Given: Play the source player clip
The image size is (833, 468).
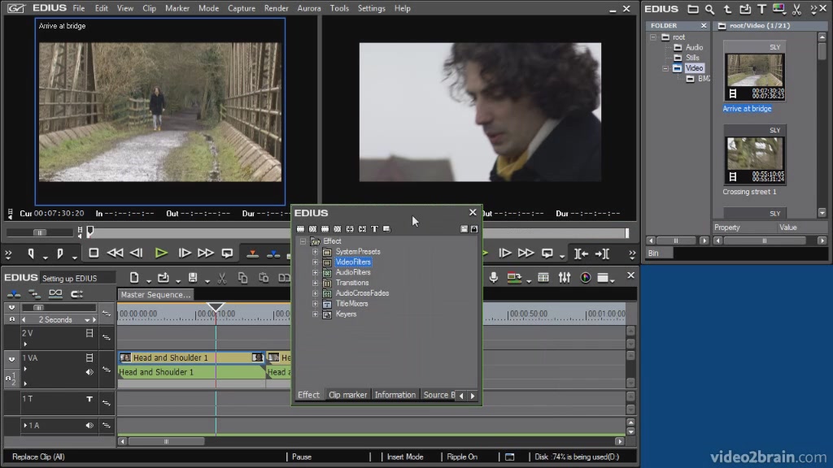Looking at the screenshot, I should point(161,253).
